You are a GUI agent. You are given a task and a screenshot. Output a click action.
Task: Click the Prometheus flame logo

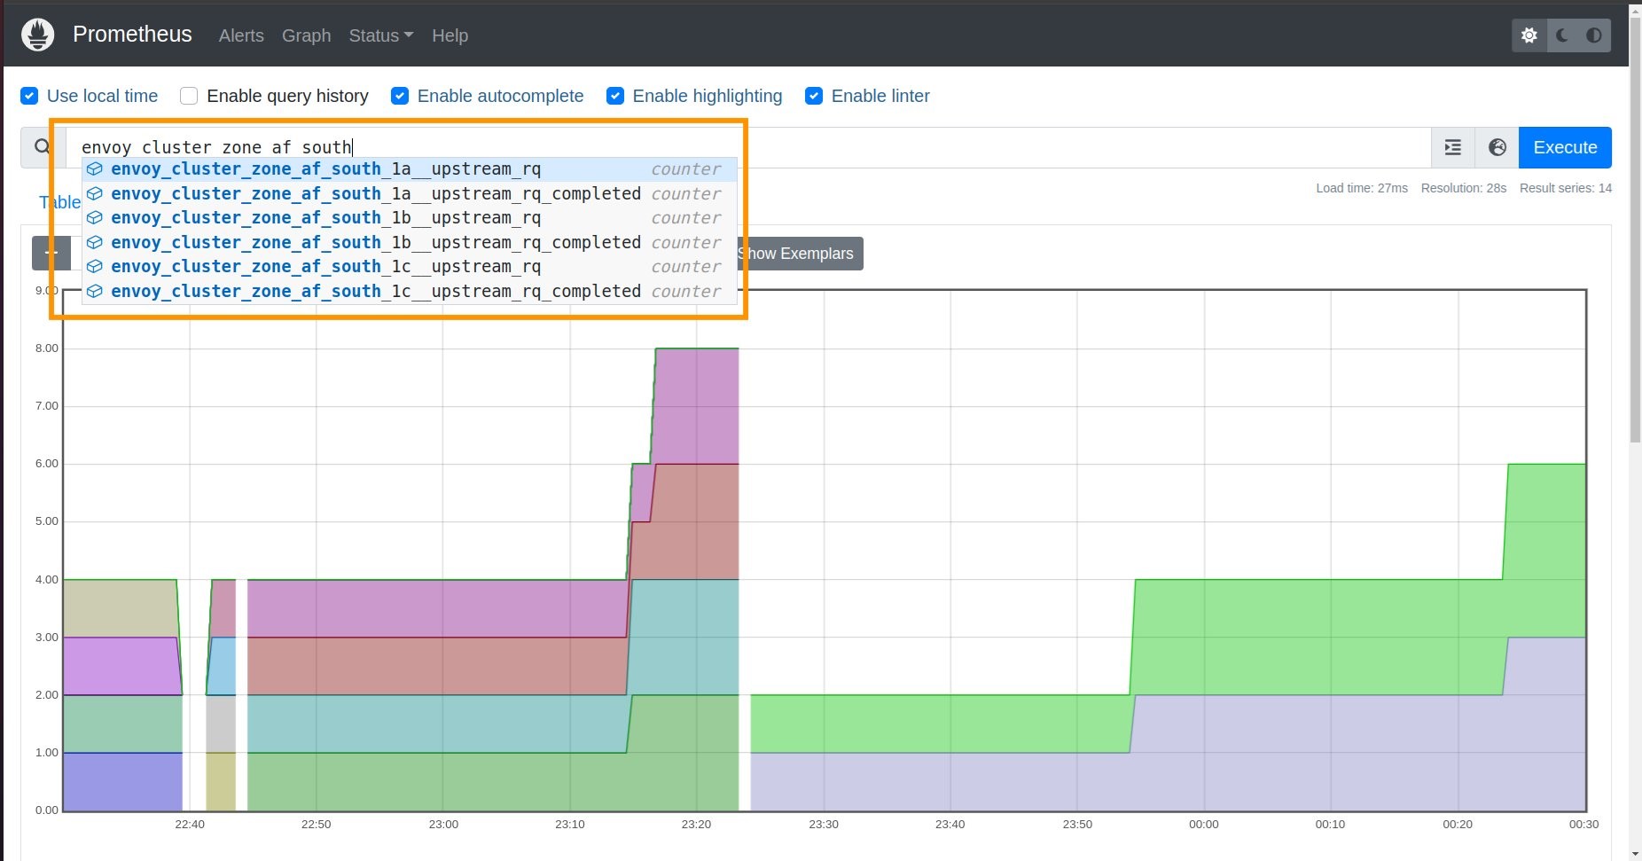pos(38,35)
